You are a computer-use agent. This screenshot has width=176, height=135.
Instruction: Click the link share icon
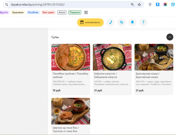pyautogui.click(x=122, y=22)
